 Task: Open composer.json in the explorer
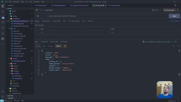pos(16,93)
